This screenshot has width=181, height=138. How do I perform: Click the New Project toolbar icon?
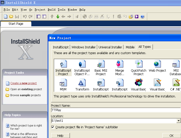click(6, 17)
